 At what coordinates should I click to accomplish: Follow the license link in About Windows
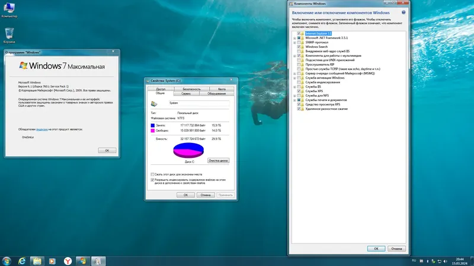(42, 129)
